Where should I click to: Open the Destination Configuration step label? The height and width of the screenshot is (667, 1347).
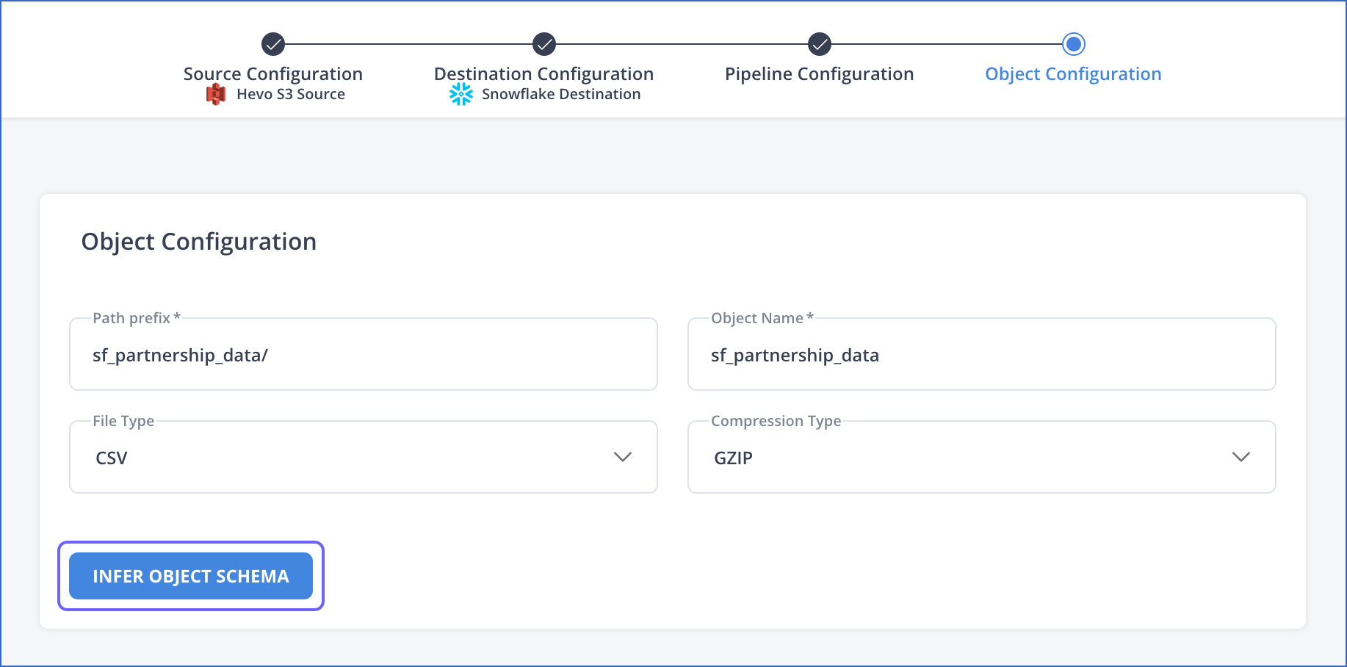pyautogui.click(x=544, y=74)
